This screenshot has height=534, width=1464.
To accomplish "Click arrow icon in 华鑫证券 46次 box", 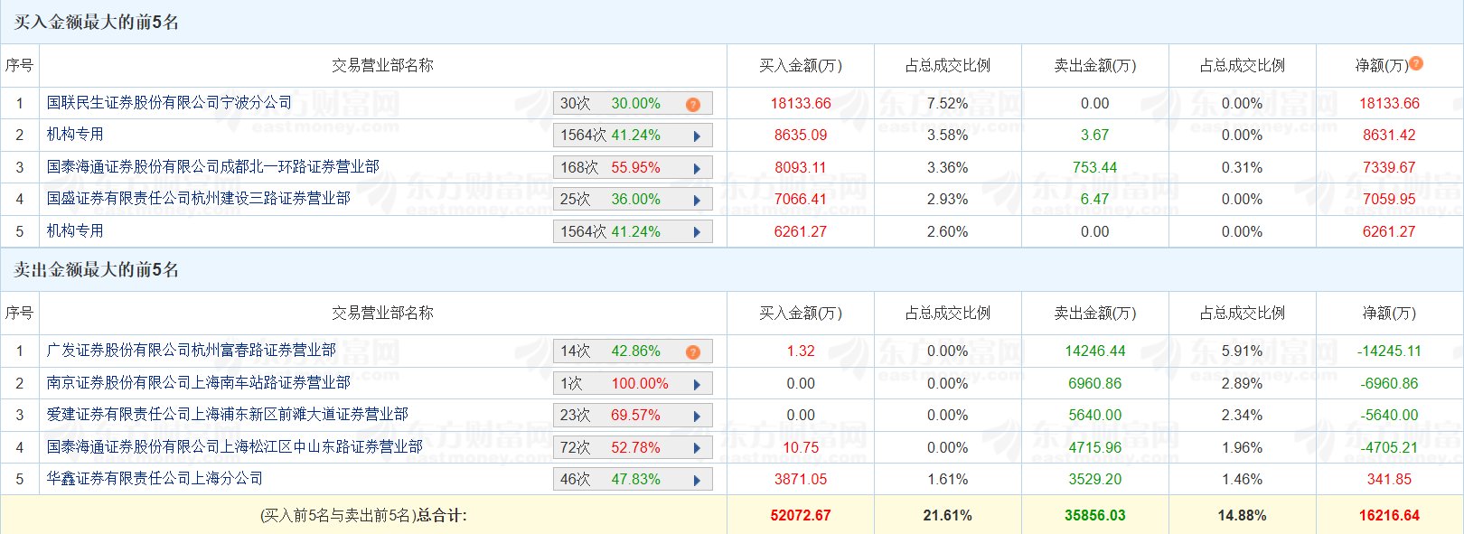I will [697, 481].
